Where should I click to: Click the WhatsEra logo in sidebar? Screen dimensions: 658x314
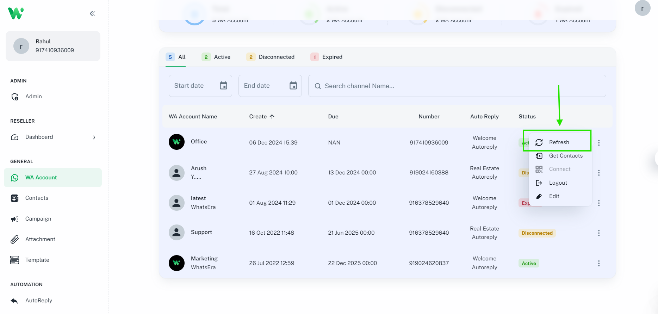[16, 13]
